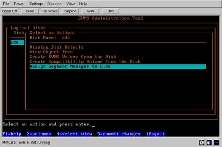This screenshot has width=222, height=147.
Task: Click the 'Select an Action:' dialog heading
Action: (x=52, y=33)
